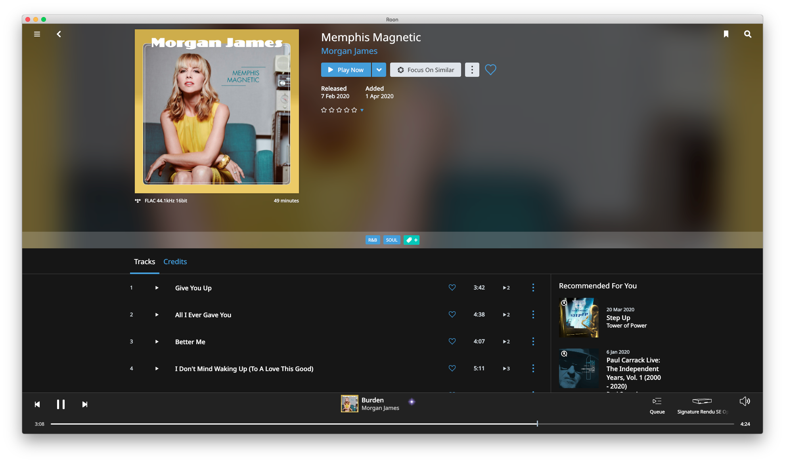Open Morgan James artist link

tap(349, 51)
